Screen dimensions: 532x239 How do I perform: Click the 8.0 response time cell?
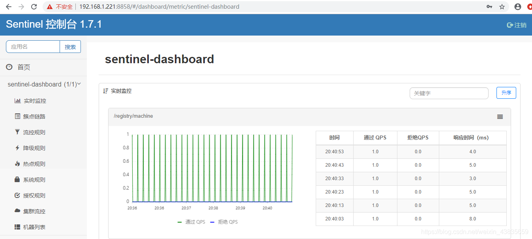473,219
